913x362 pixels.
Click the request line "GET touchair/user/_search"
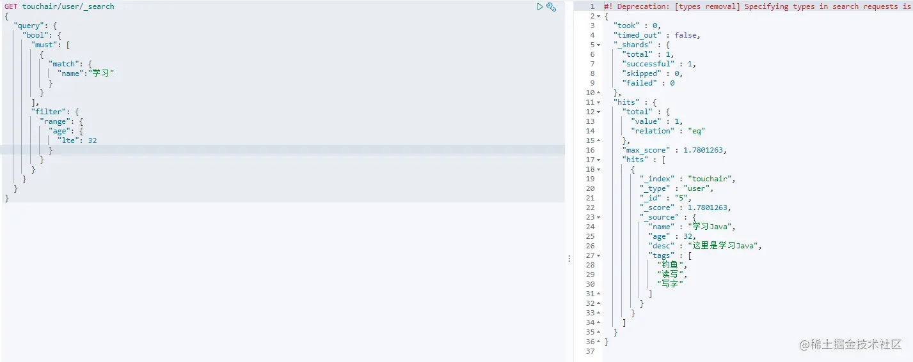(x=60, y=6)
